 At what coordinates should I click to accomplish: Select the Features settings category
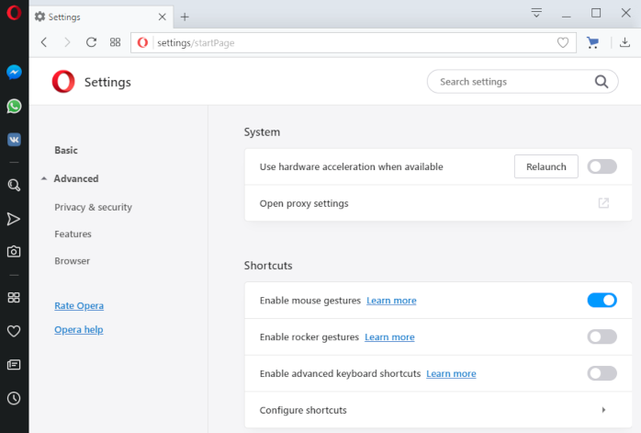(x=73, y=234)
